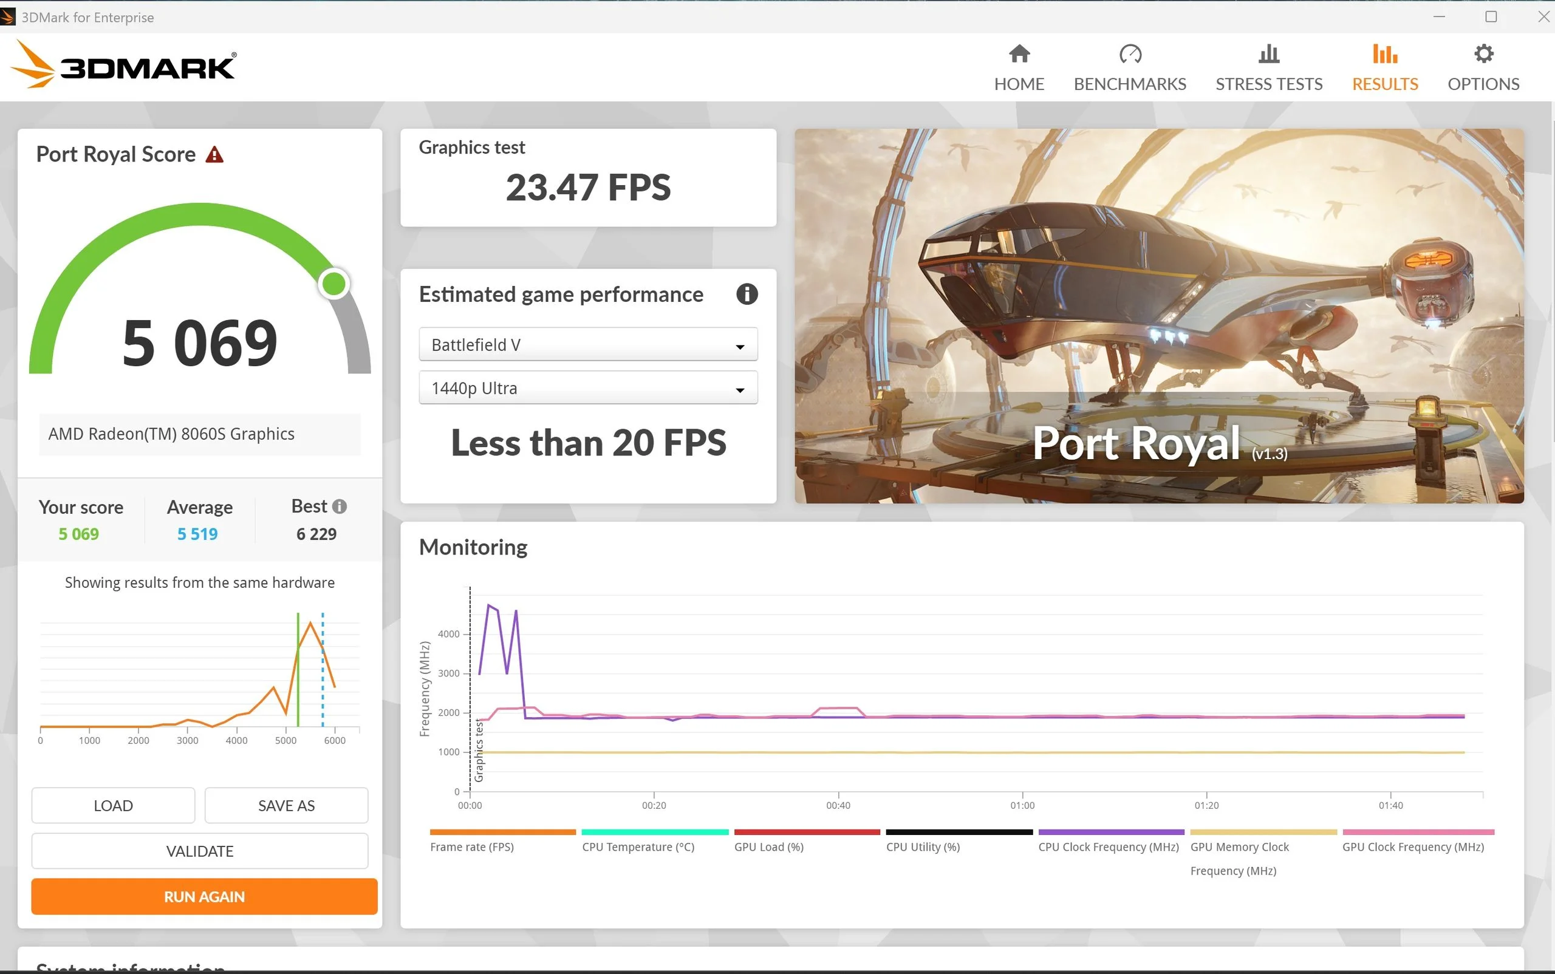The height and width of the screenshot is (974, 1555).
Task: Click the Save As button
Action: [x=286, y=805]
